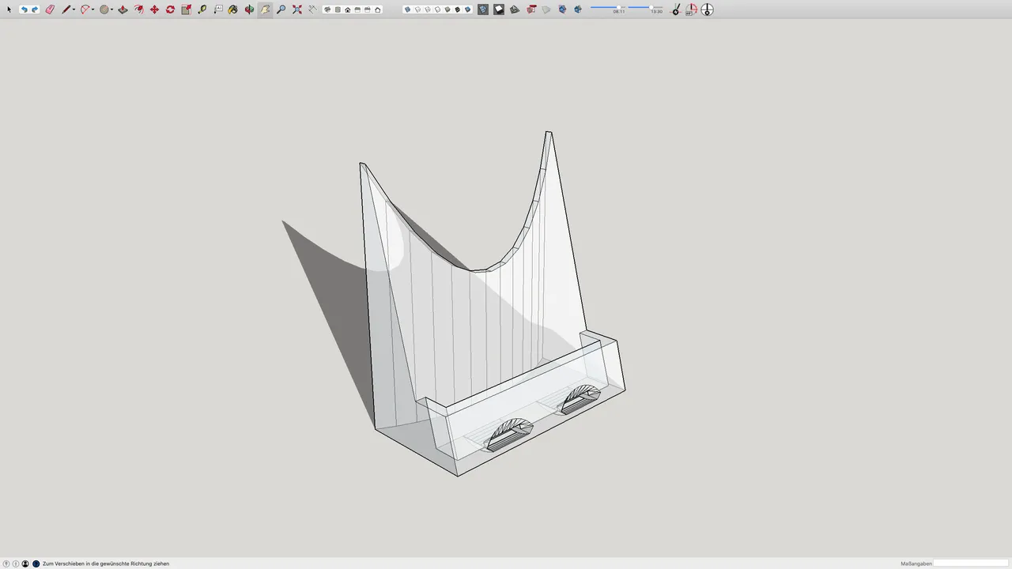Viewport: 1012px width, 569px height.
Task: Select the Zoom magnifier tool
Action: (281, 9)
